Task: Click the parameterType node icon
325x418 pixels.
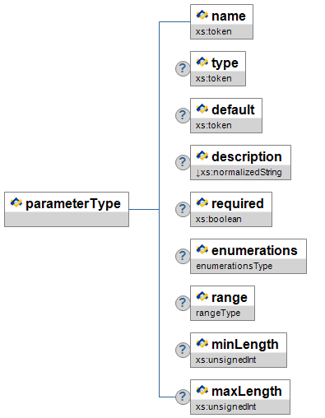Action: pos(16,202)
